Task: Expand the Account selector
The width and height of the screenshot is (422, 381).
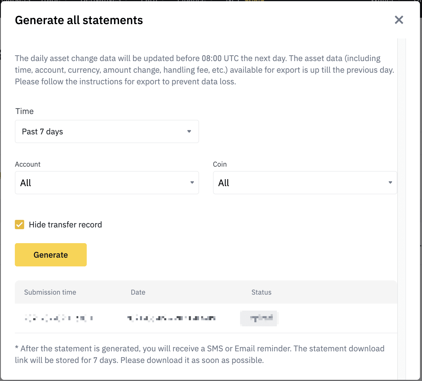Action: point(107,183)
